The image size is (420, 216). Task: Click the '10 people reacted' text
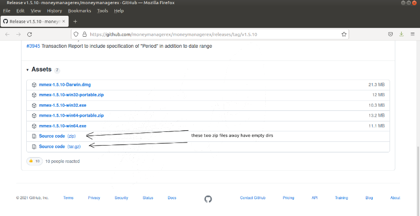62,161
